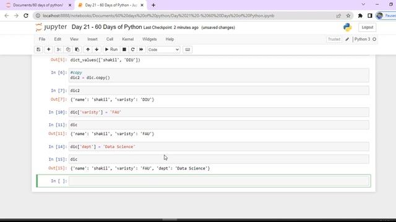The height and width of the screenshot is (222, 396).
Task: Click the pencil edit mode icon
Action: click(x=347, y=39)
